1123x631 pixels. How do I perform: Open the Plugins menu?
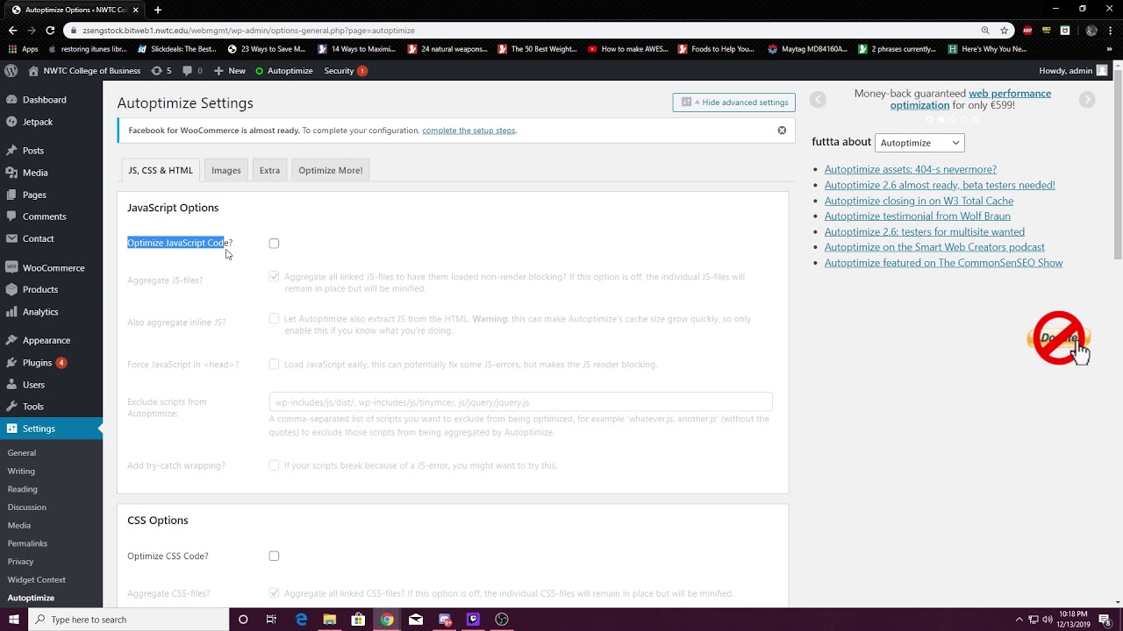(37, 362)
